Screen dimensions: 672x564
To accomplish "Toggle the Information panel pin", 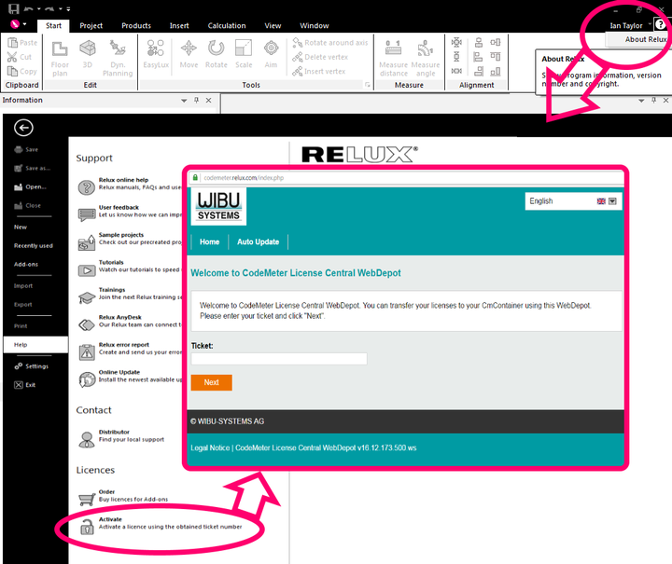I will pos(196,100).
